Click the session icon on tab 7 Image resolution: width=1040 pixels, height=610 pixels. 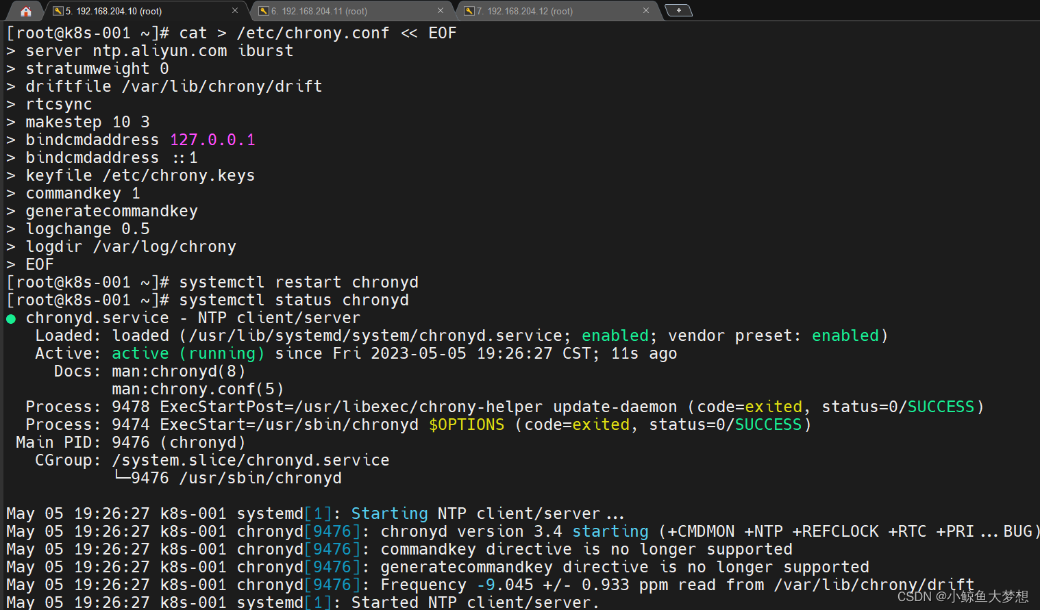point(469,11)
